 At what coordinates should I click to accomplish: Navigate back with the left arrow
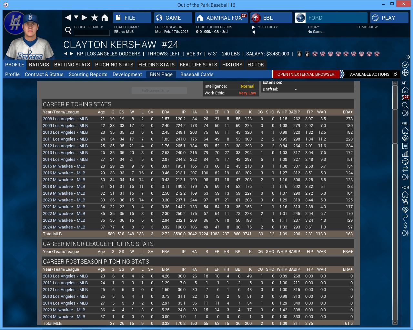point(68,18)
